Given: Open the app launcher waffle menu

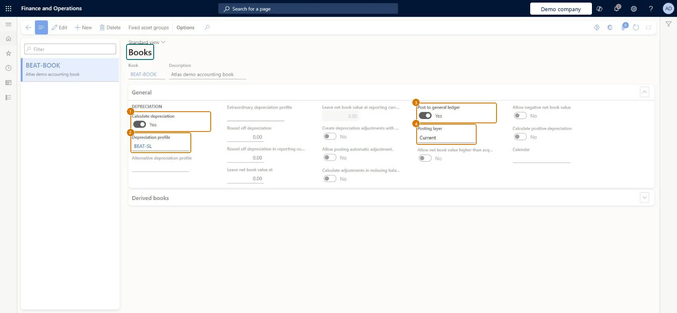Looking at the screenshot, I should coord(8,8).
